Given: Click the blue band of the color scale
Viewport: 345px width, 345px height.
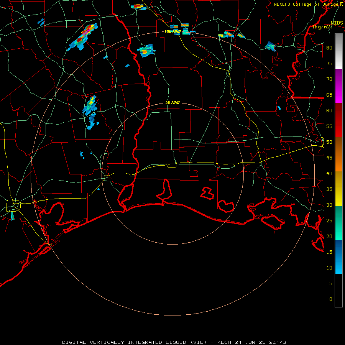Looking at the screenshot, I should [x=338, y=257].
